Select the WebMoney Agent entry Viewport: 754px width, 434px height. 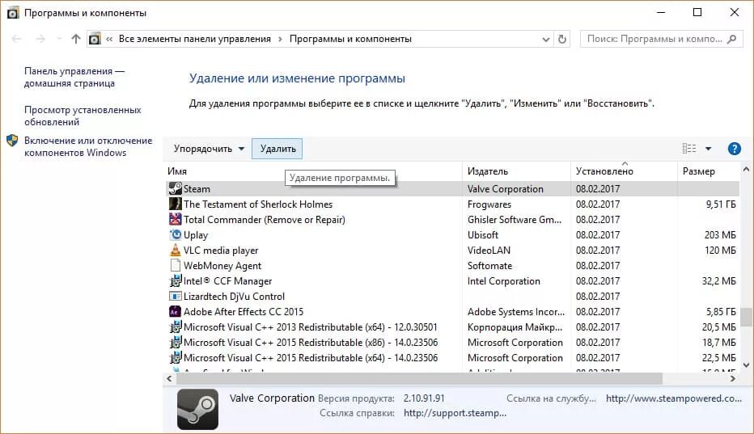click(x=222, y=266)
